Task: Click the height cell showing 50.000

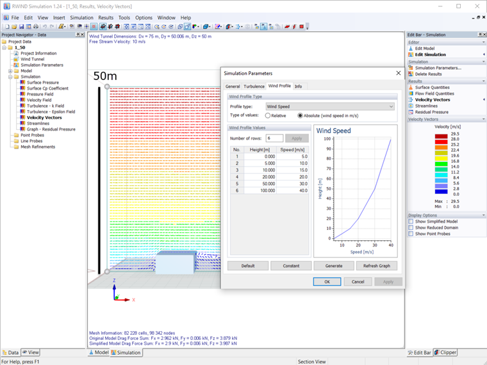Action: coord(260,184)
